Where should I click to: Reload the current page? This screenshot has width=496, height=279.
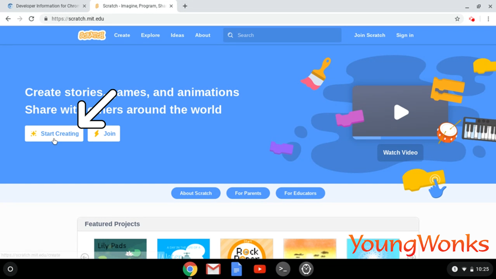[x=32, y=19]
